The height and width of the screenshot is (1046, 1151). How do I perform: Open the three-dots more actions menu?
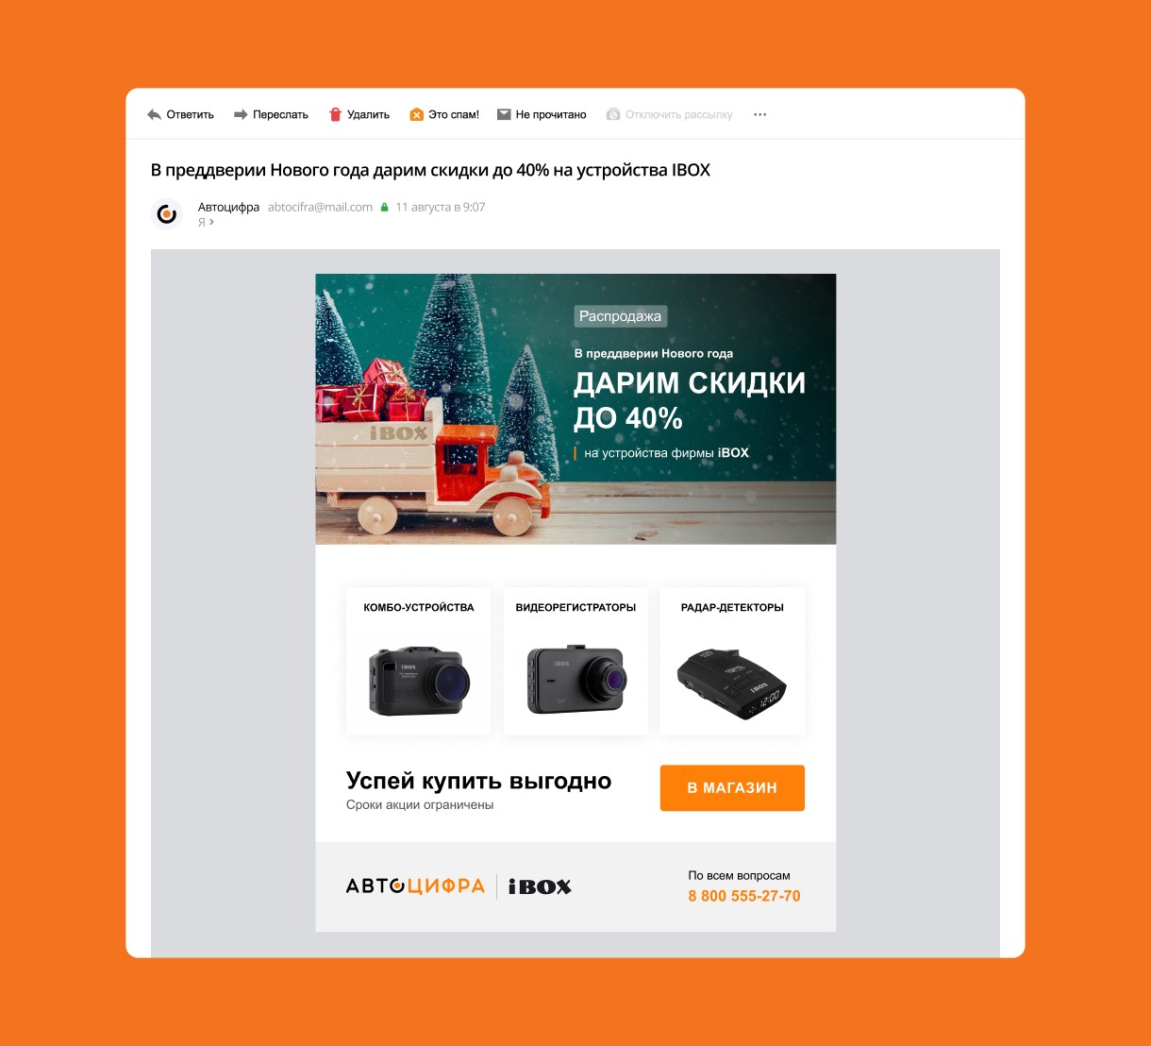[x=760, y=114]
